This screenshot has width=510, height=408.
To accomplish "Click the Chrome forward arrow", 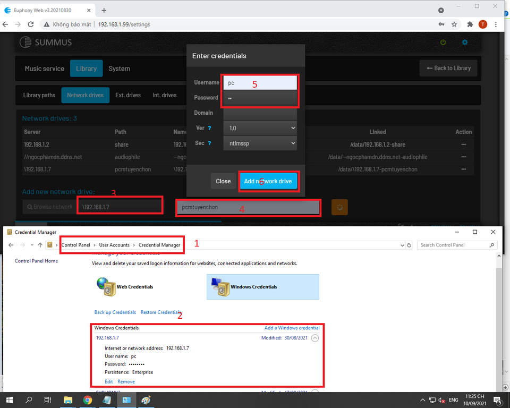I will point(18,24).
